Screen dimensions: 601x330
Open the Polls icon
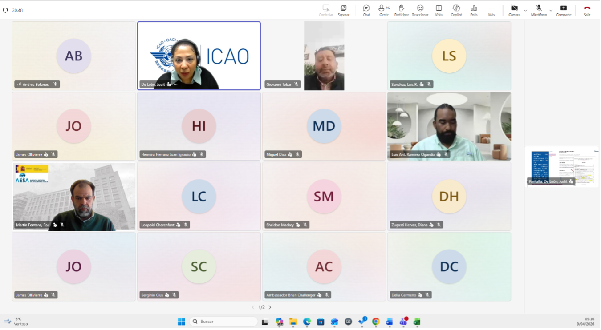point(474,10)
